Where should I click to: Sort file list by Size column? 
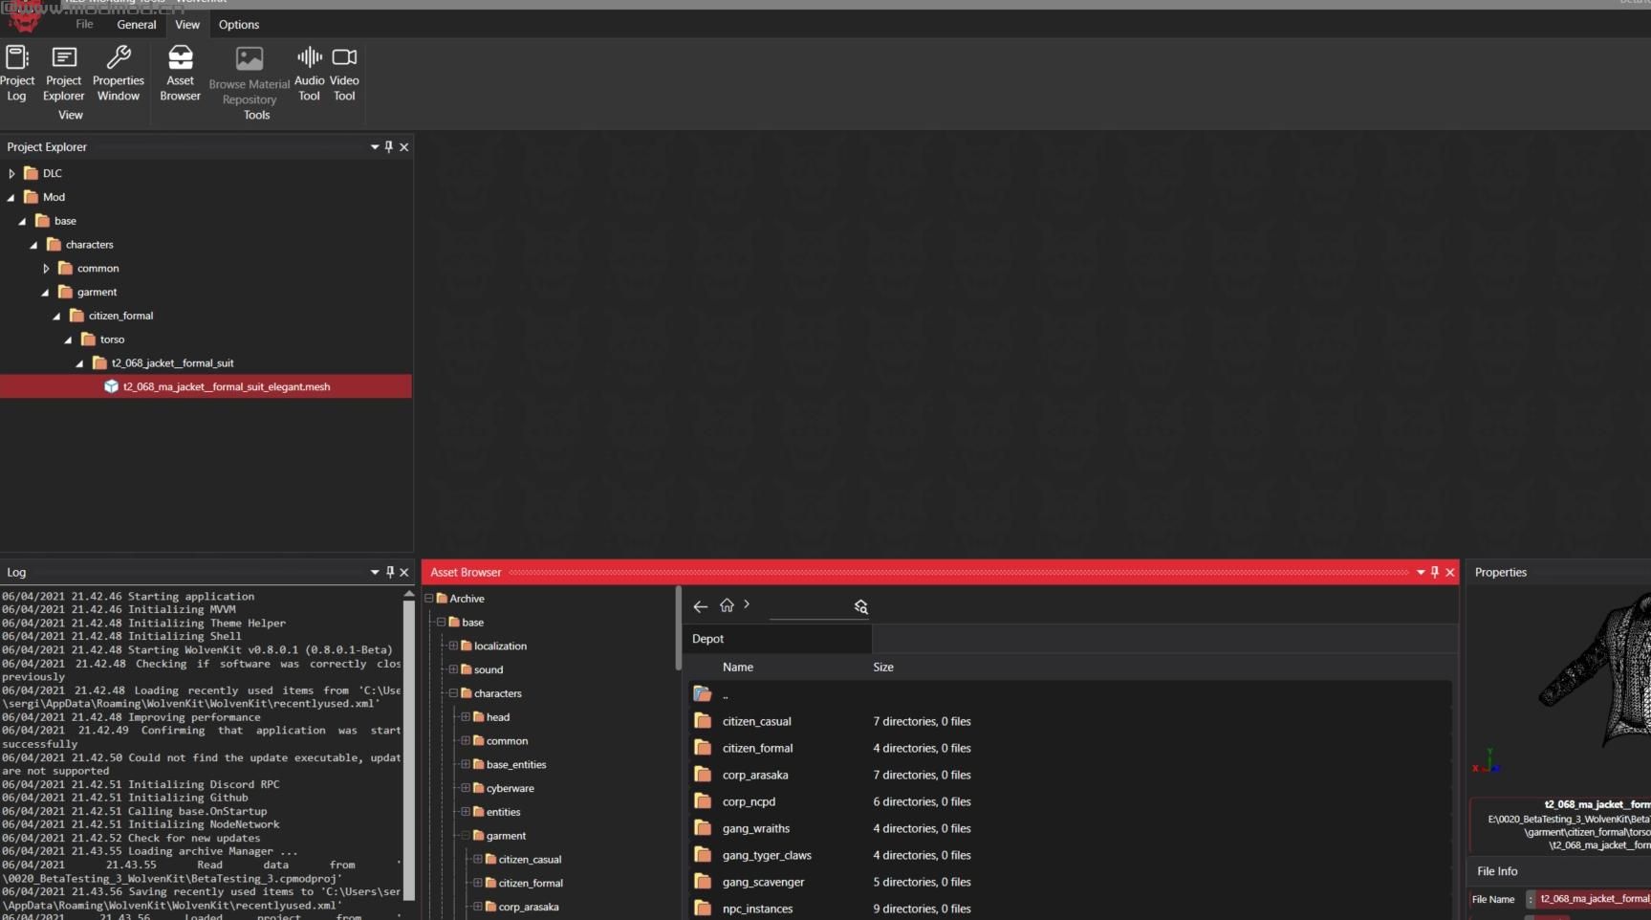[883, 668]
